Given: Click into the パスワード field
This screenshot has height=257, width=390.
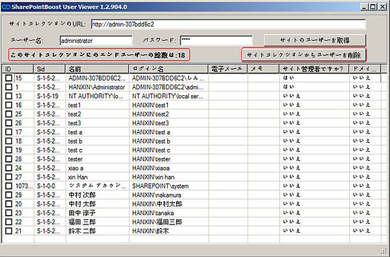Looking at the screenshot, I should [x=216, y=41].
